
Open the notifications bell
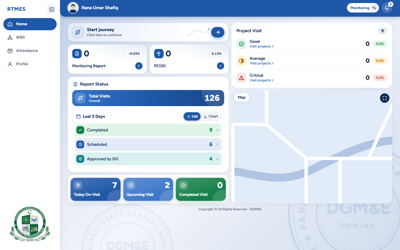click(387, 8)
